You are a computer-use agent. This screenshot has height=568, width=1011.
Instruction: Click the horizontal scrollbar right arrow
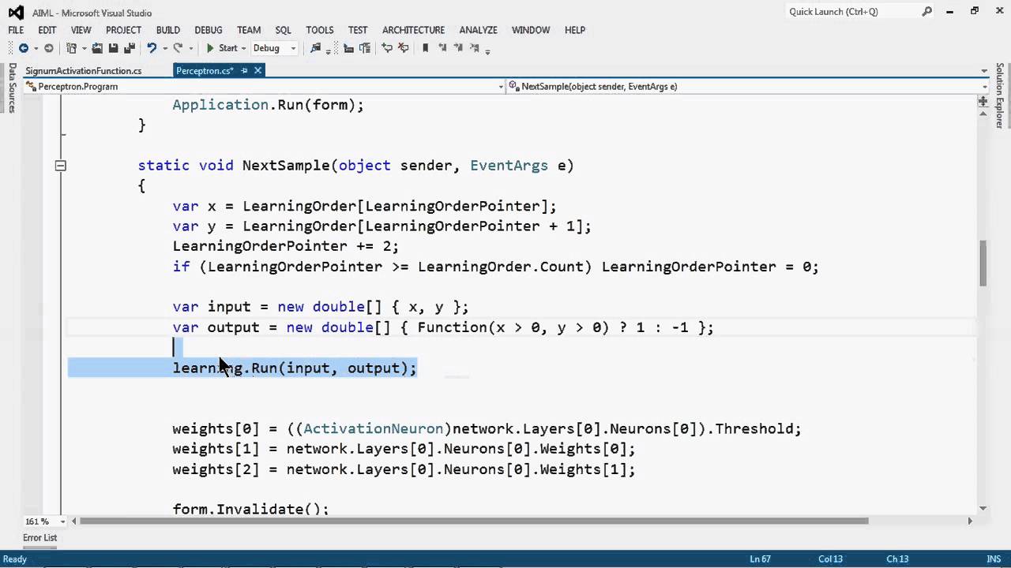click(970, 521)
